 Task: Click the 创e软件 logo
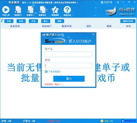pyautogui.click(x=120, y=11)
